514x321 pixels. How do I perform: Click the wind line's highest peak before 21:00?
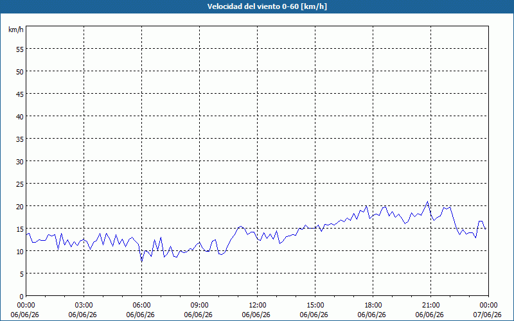pyautogui.click(x=427, y=202)
